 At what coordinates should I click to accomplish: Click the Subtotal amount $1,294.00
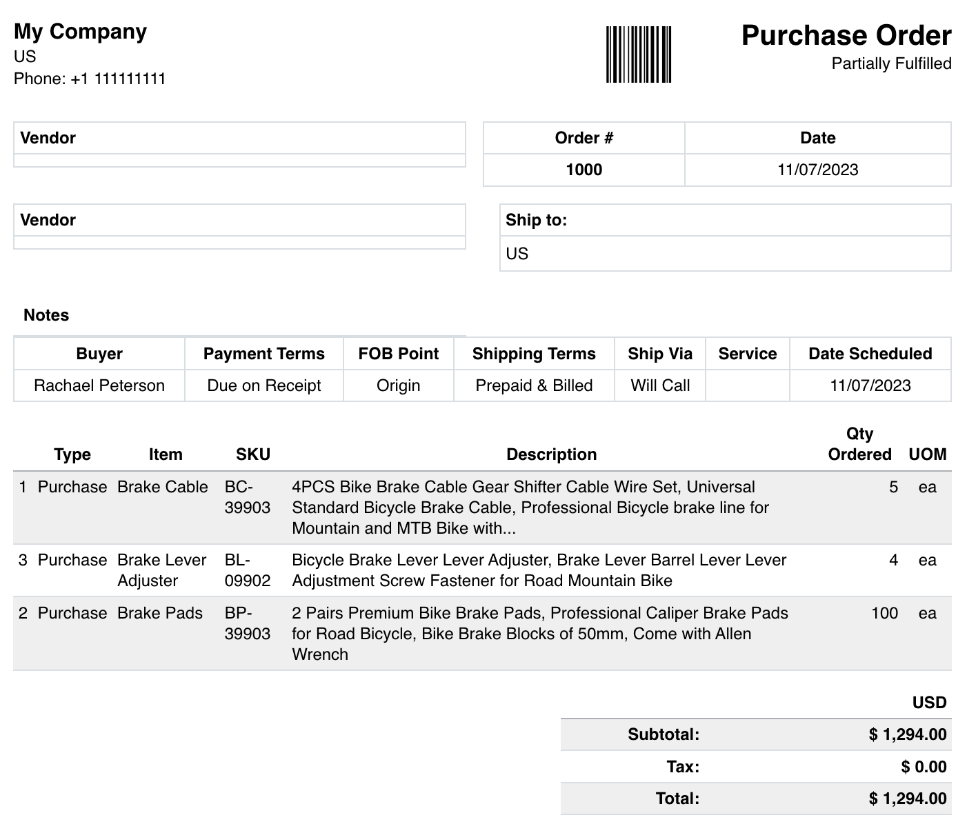909,734
